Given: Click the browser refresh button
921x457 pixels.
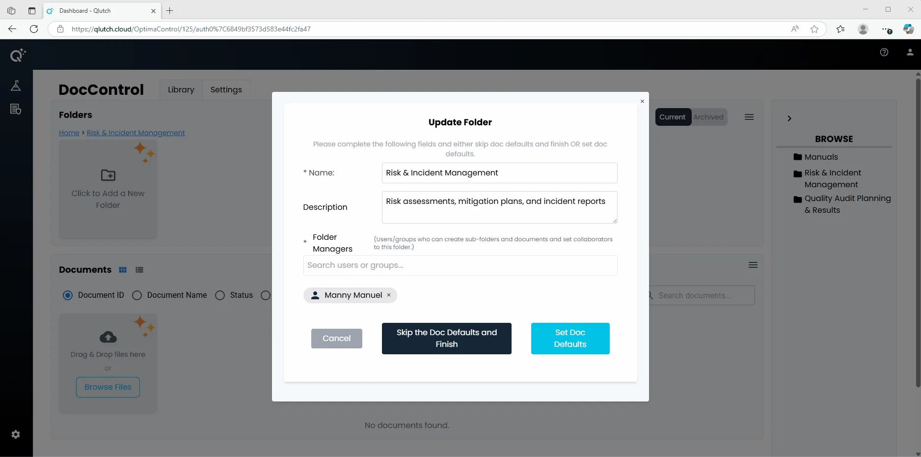Looking at the screenshot, I should [x=34, y=29].
